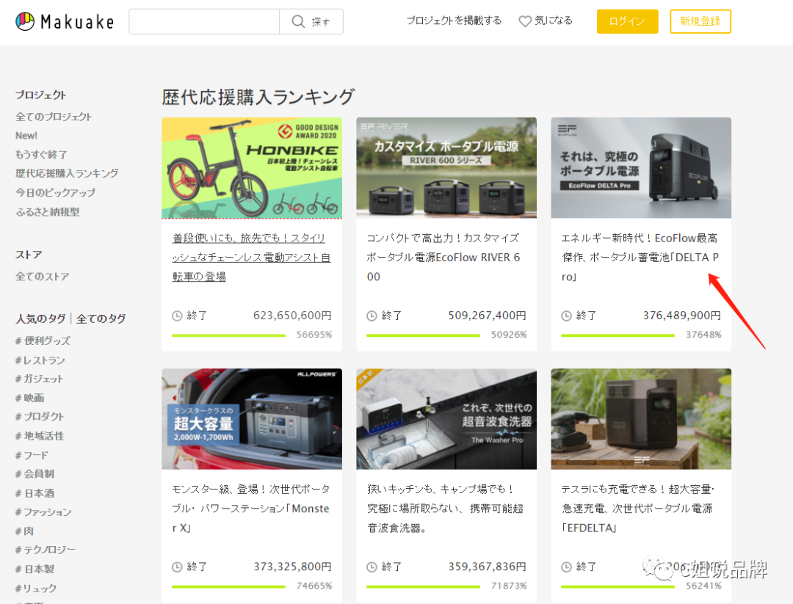Click the heart icon beside 気になる
The image size is (793, 604).
point(525,21)
